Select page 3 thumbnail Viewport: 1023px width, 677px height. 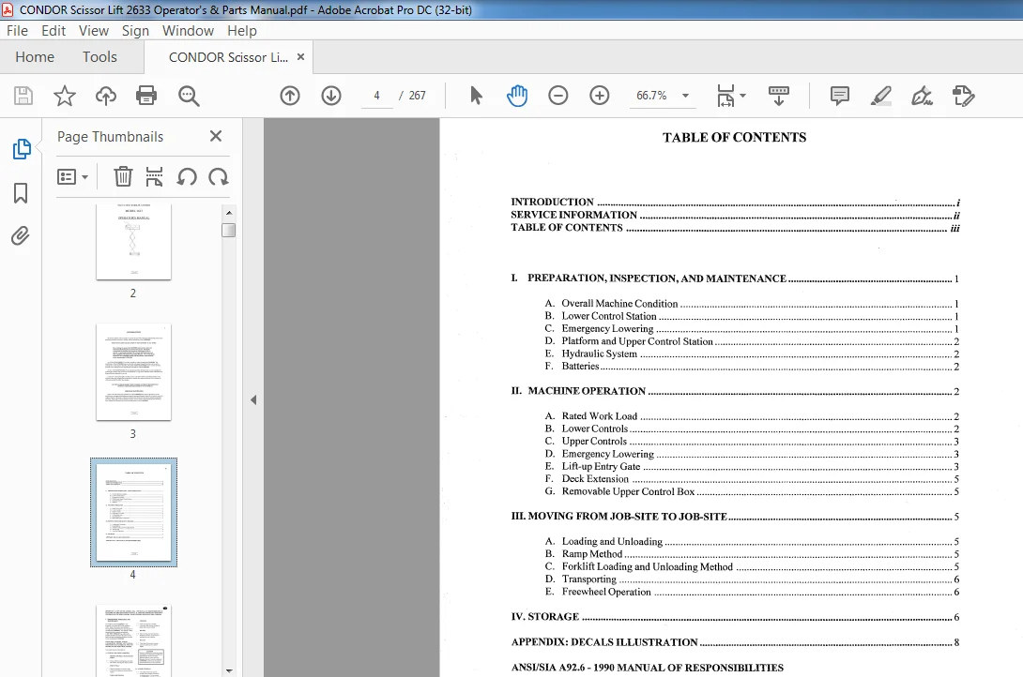pos(133,372)
